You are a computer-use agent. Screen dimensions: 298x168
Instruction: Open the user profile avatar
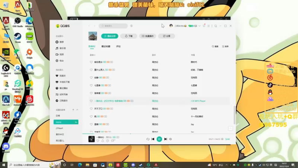(171, 26)
